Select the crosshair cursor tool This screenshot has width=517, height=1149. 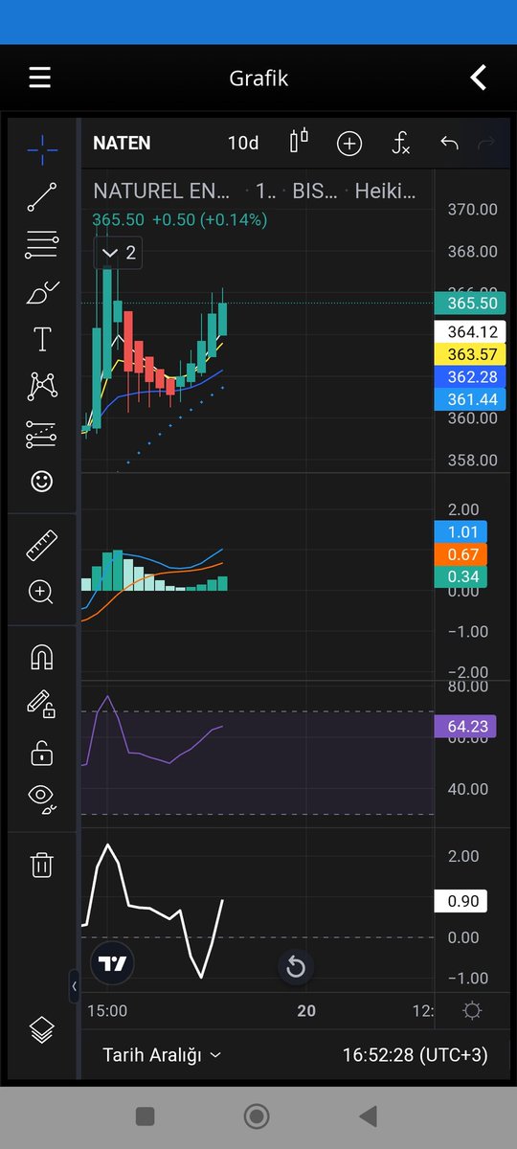(41, 148)
